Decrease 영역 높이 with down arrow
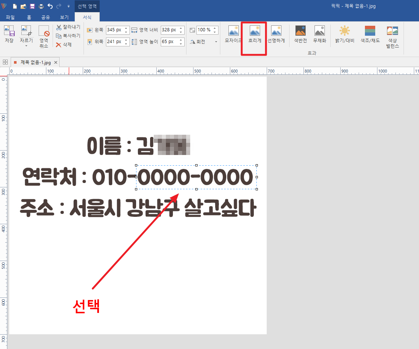 coord(181,44)
